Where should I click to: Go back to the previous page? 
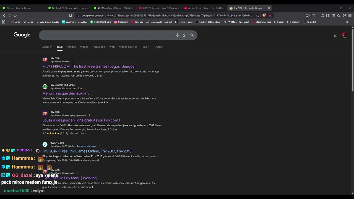tap(4, 15)
